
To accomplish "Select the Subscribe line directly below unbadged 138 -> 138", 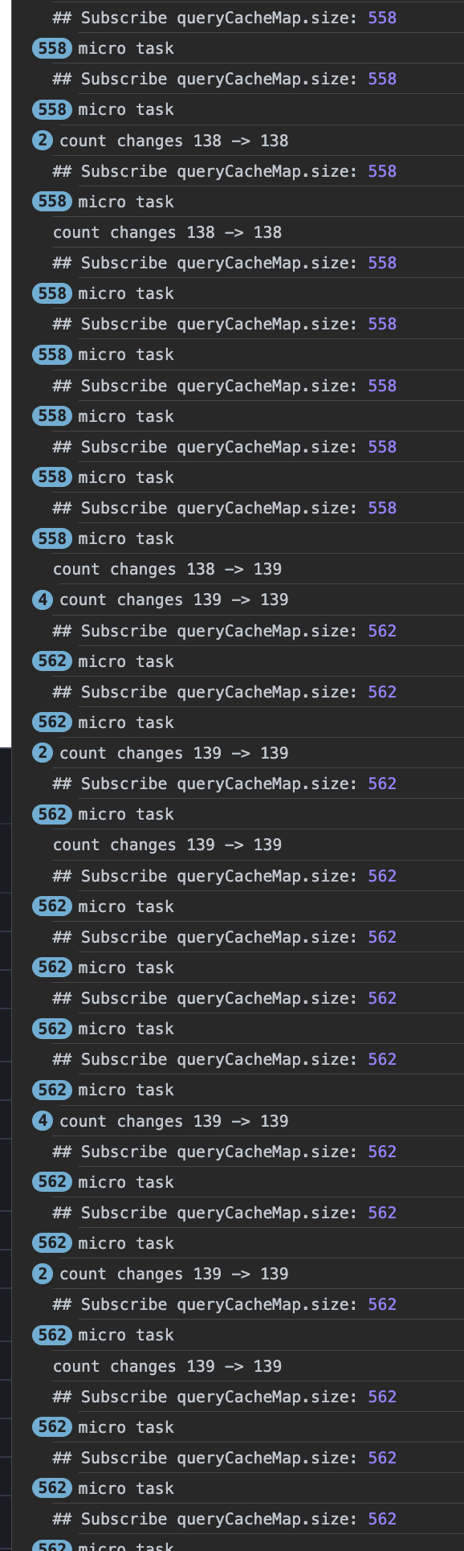I will pos(225,263).
